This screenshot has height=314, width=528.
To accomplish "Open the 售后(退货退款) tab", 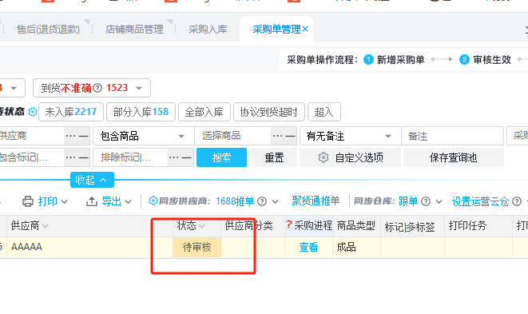I will (x=48, y=30).
